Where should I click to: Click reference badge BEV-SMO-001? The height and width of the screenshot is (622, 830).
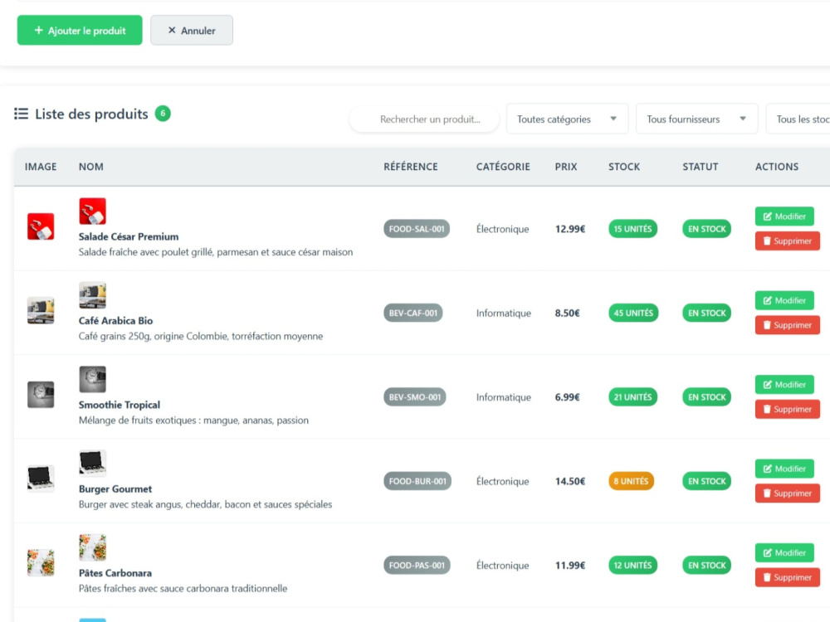pyautogui.click(x=414, y=397)
